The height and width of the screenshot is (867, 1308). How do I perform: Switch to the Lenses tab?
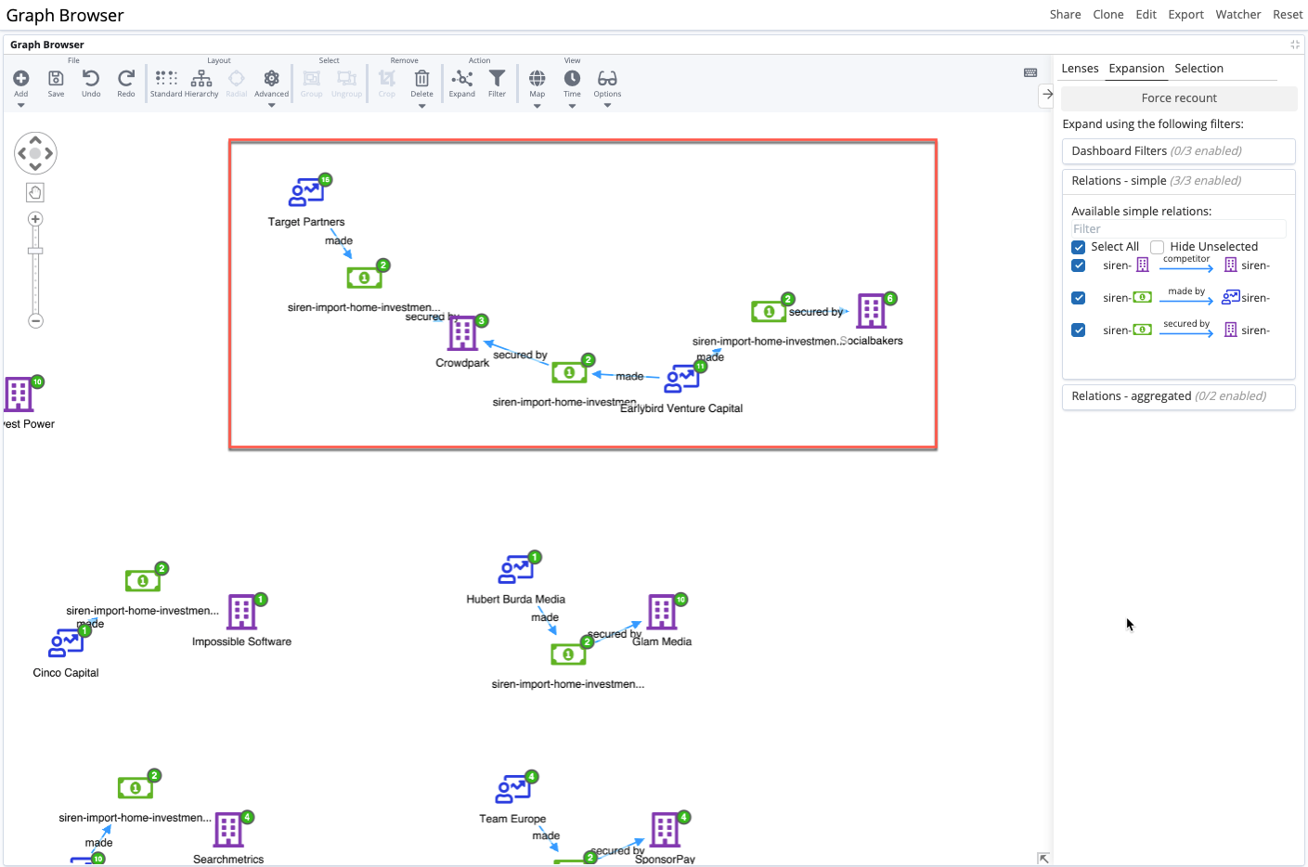(x=1080, y=68)
